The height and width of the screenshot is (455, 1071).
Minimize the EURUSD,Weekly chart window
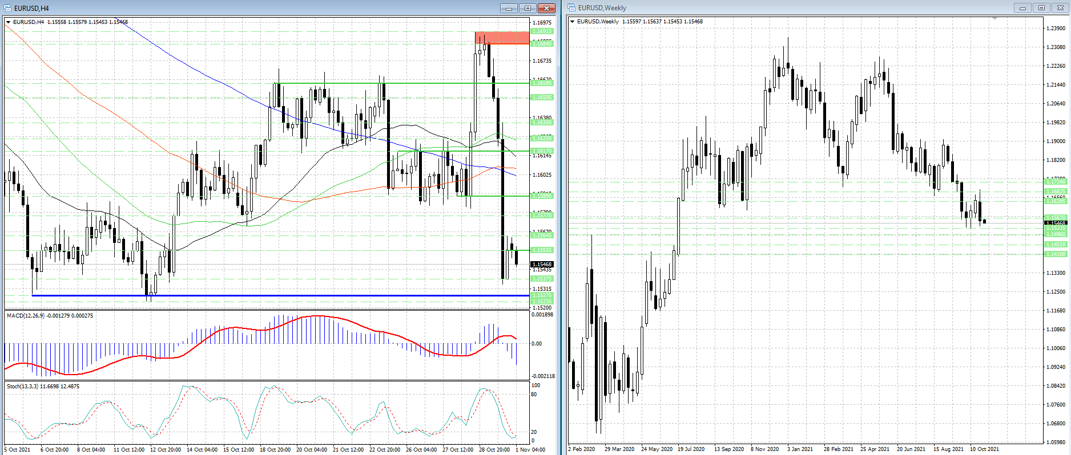pos(1022,8)
